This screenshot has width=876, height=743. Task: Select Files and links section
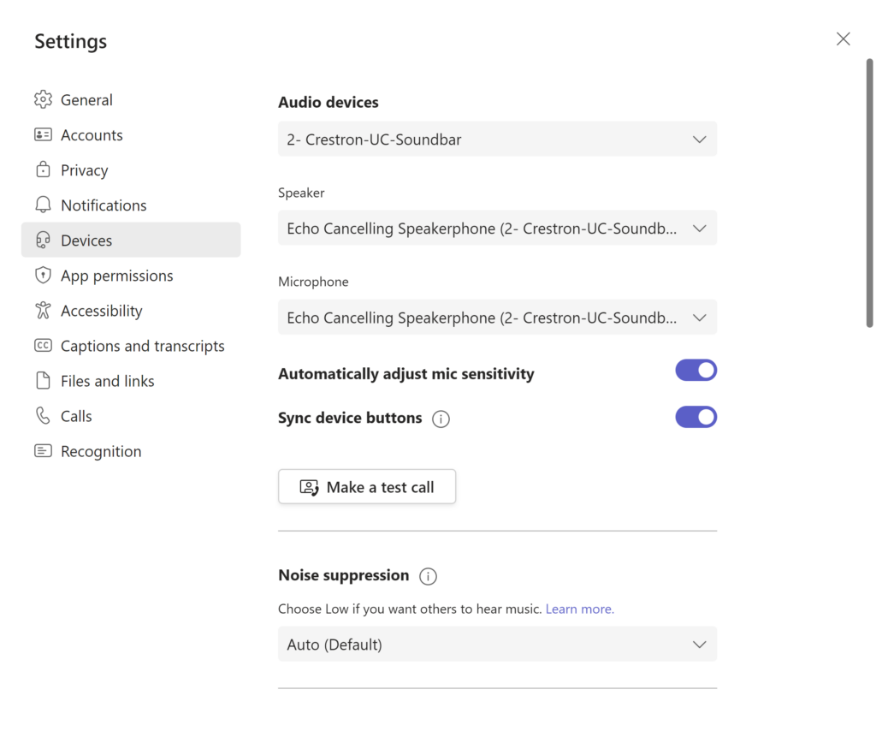tap(131, 381)
